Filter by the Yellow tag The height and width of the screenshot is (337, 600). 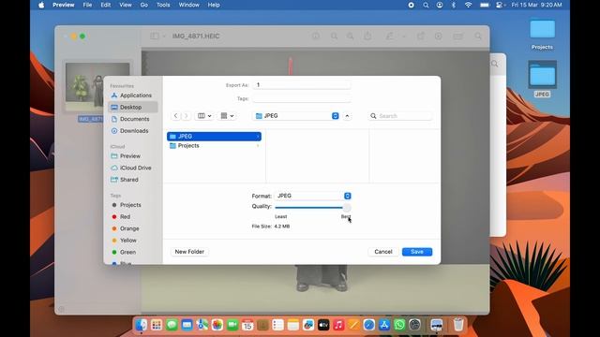point(125,241)
